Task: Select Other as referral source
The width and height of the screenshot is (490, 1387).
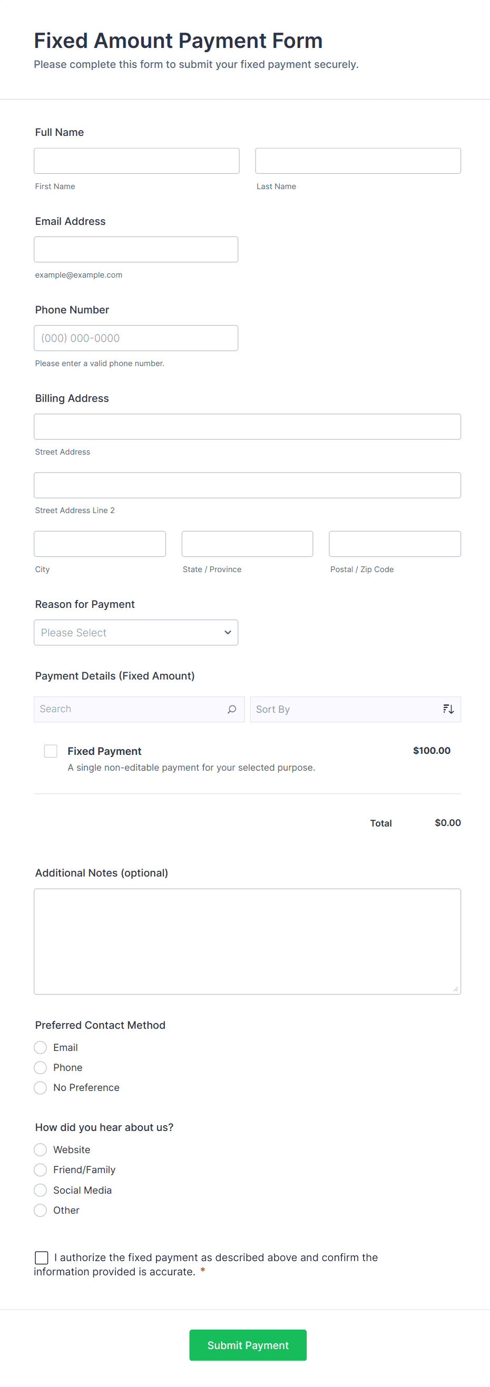Action: pos(41,1211)
